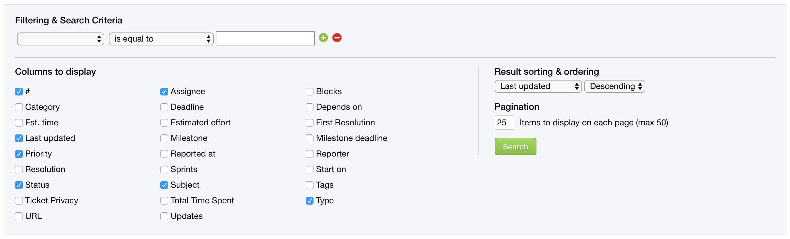Change the Descending order dropdown
Viewport: 790px width, 239px height.
click(615, 86)
